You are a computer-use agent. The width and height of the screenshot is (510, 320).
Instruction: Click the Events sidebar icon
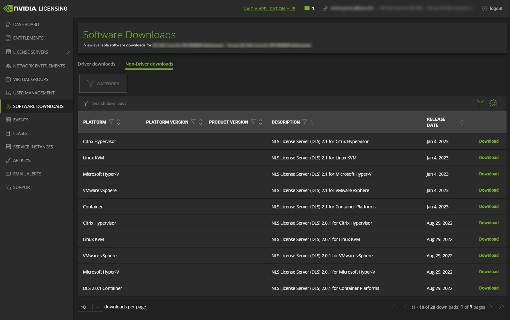[8, 120]
